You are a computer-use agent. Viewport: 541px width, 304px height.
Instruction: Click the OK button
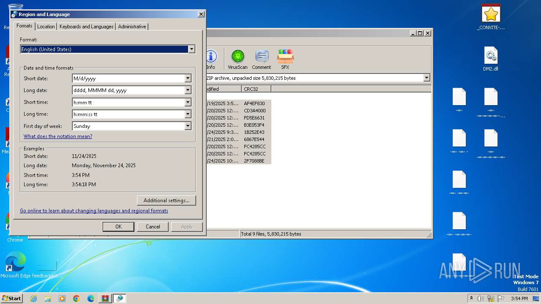pyautogui.click(x=118, y=227)
